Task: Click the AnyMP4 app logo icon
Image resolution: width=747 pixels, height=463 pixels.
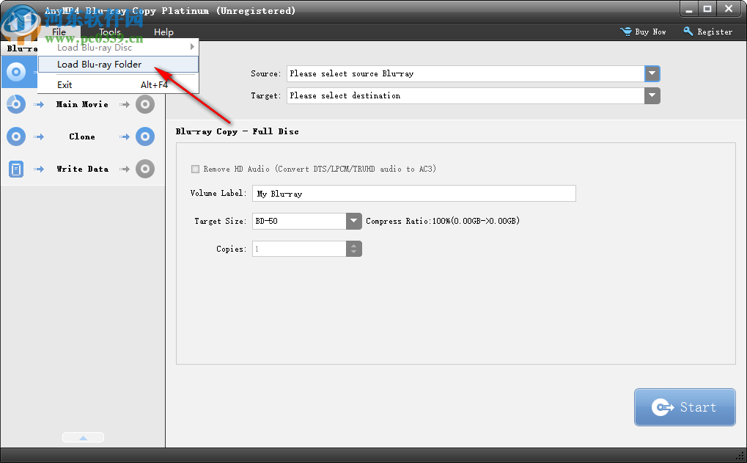Action: (20, 20)
